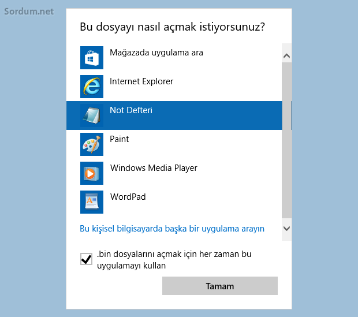Click scrollbar up arrow
Image resolution: width=358 pixels, height=317 pixels.
click(x=286, y=56)
